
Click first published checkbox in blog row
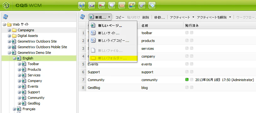coord(187,87)
